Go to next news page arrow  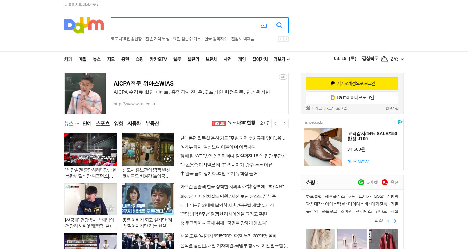[284, 123]
